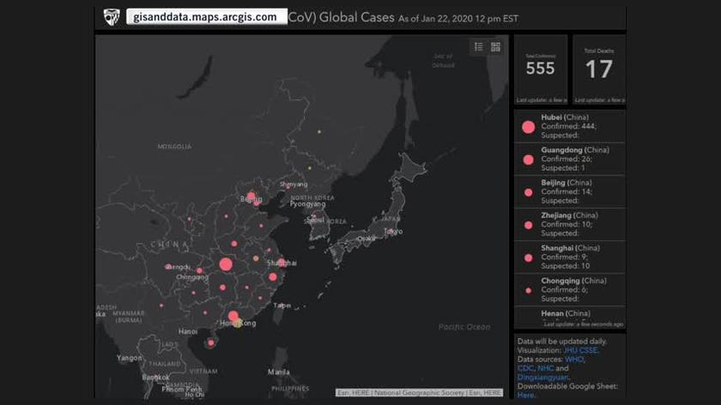
Task: Click the Hong Kong case marker on map
Action: (x=233, y=317)
